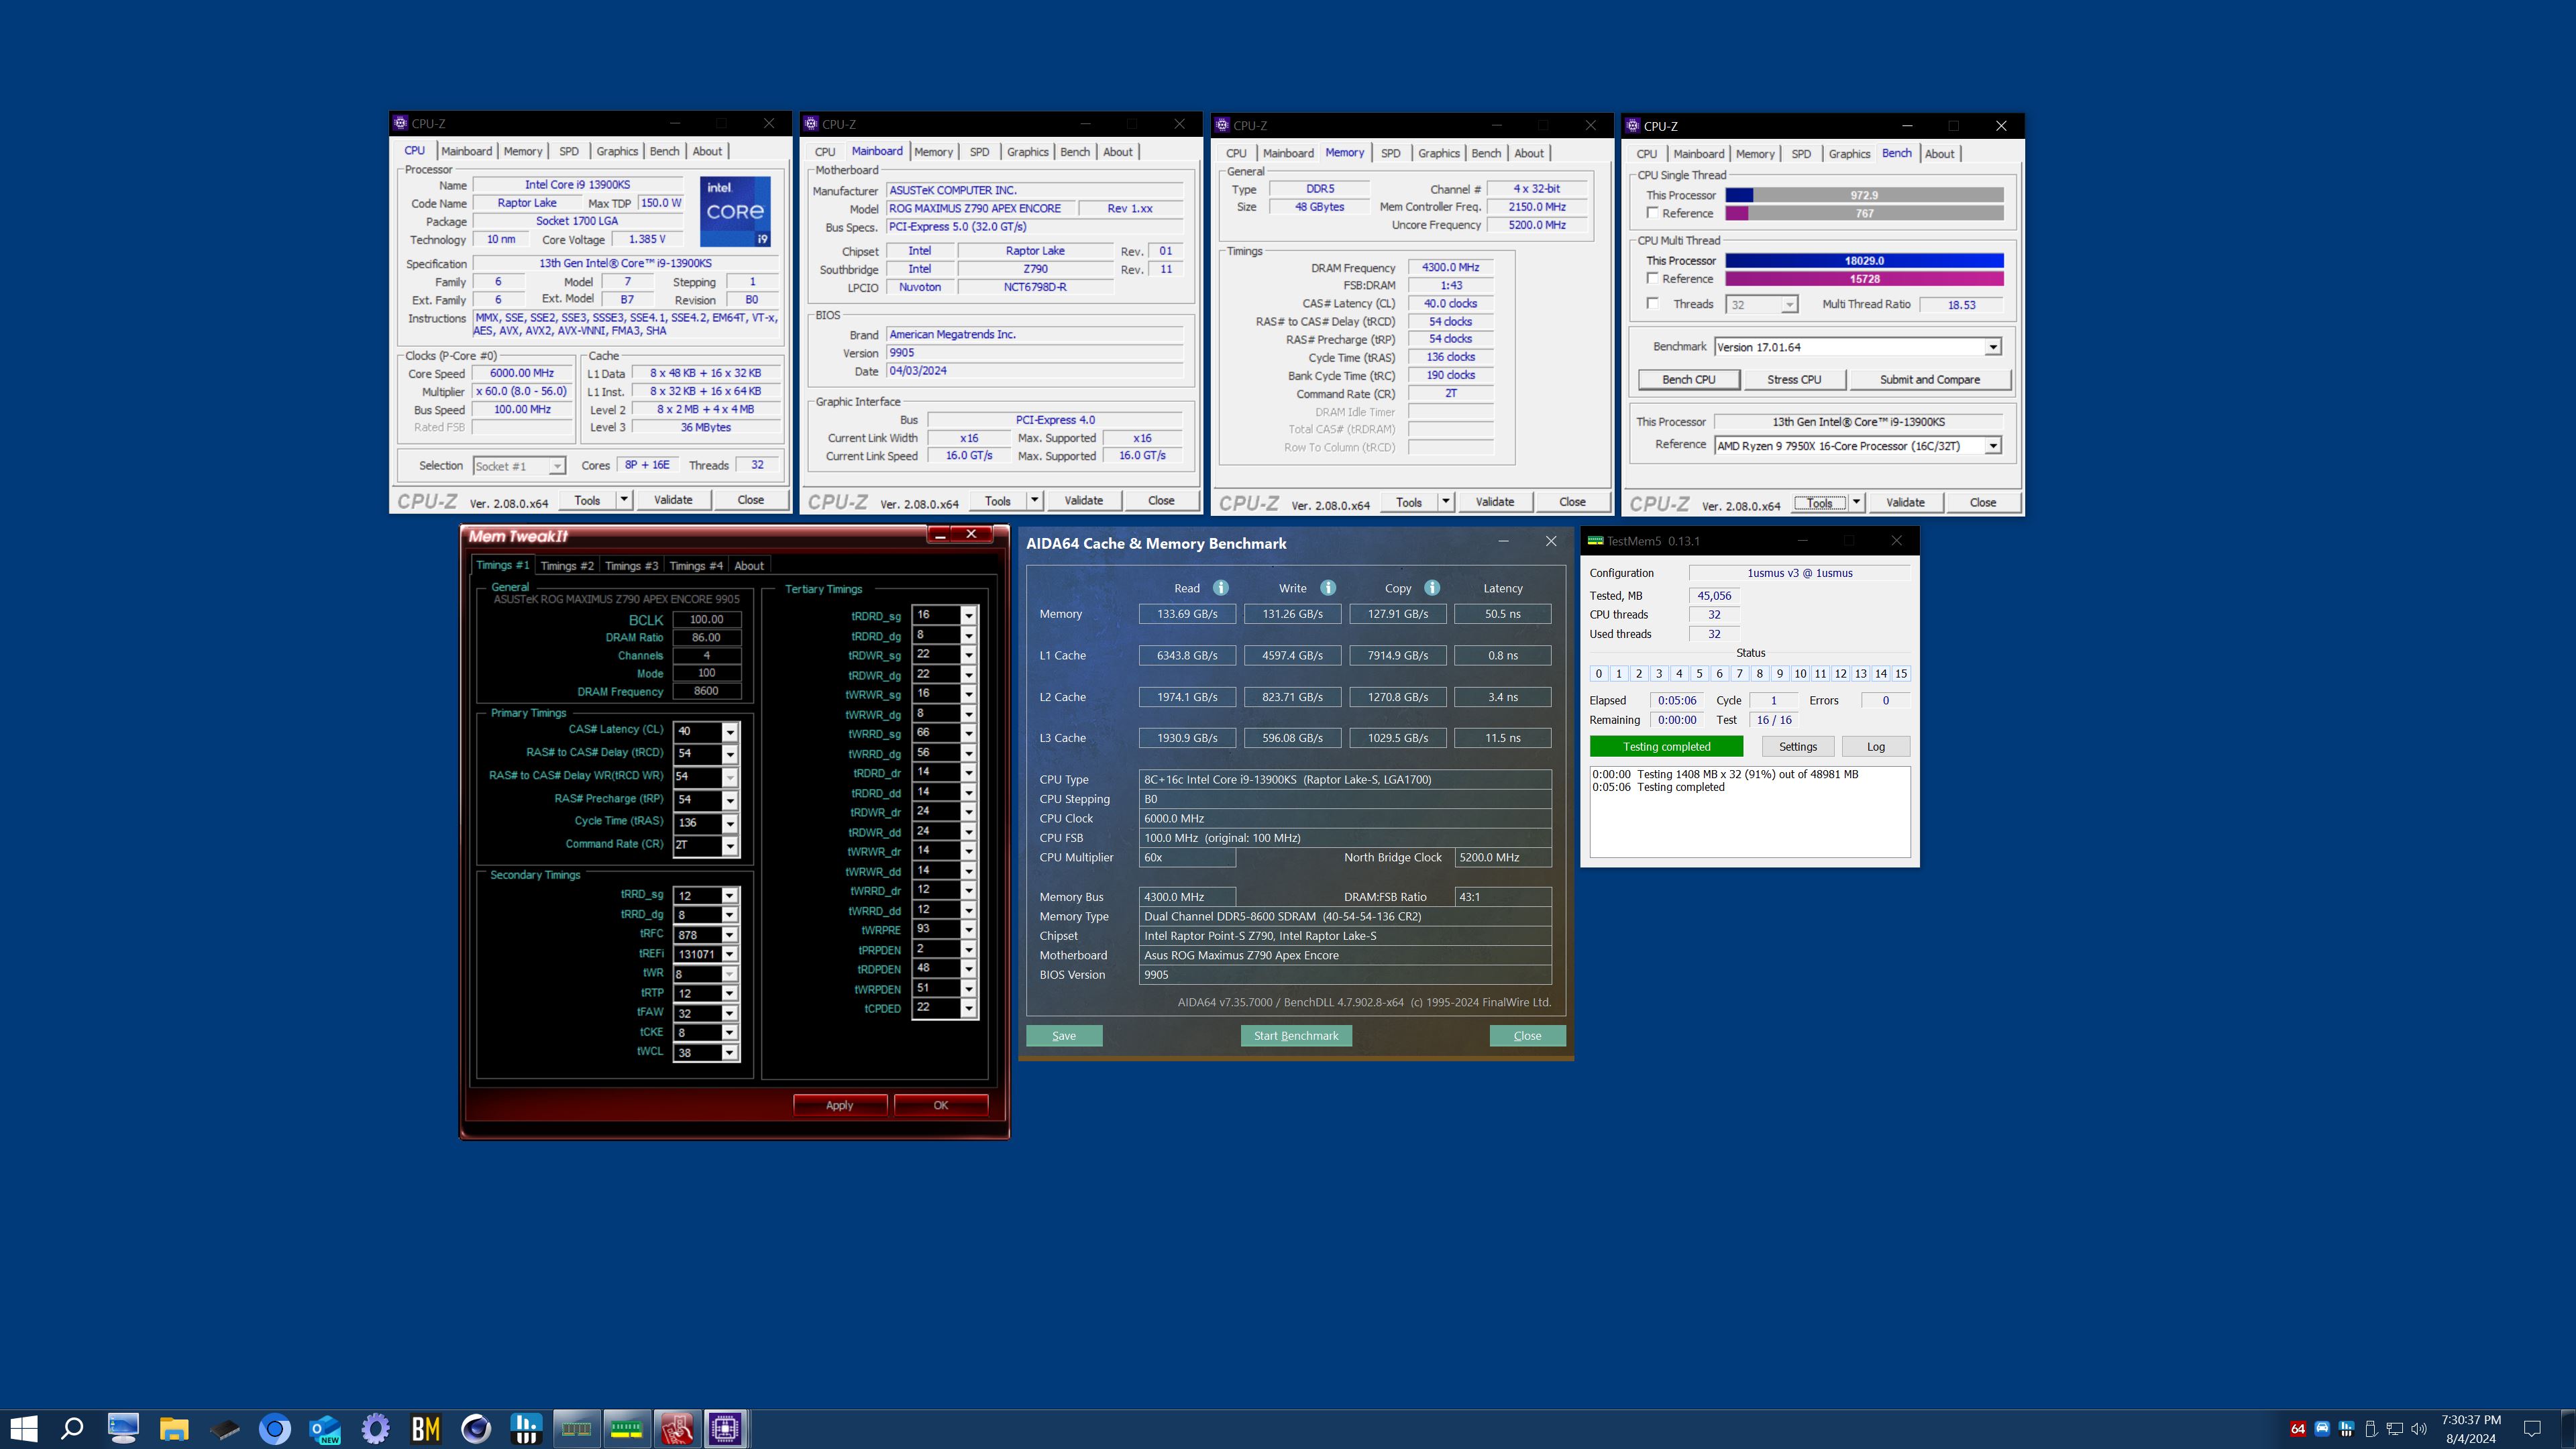The image size is (2576, 1449).
Task: Enable Single Thread Reference checkbox
Action: tap(1653, 213)
